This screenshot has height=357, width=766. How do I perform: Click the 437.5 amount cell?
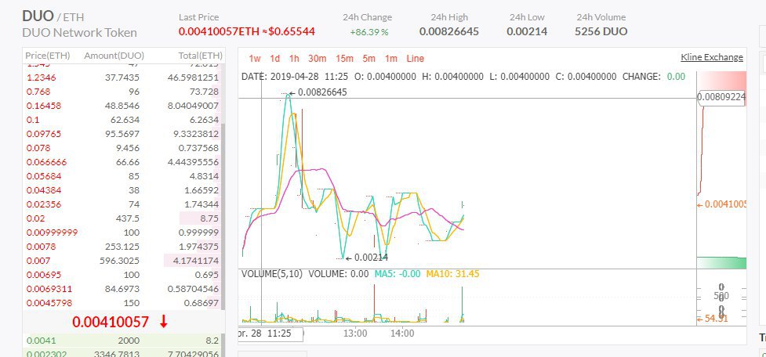coord(129,218)
